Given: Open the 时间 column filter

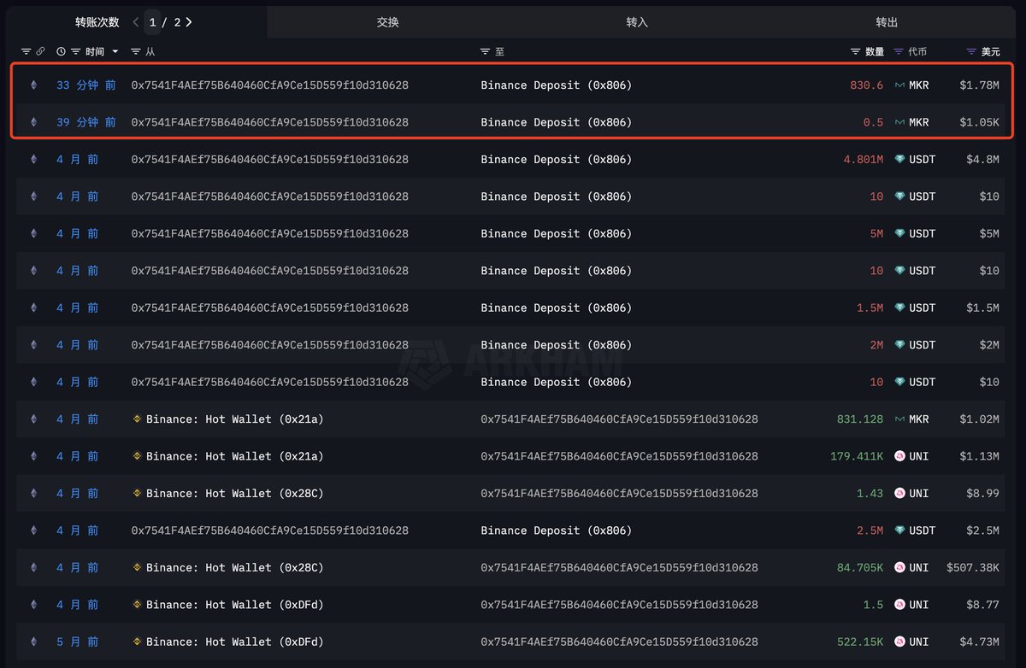Looking at the screenshot, I should click(x=76, y=52).
